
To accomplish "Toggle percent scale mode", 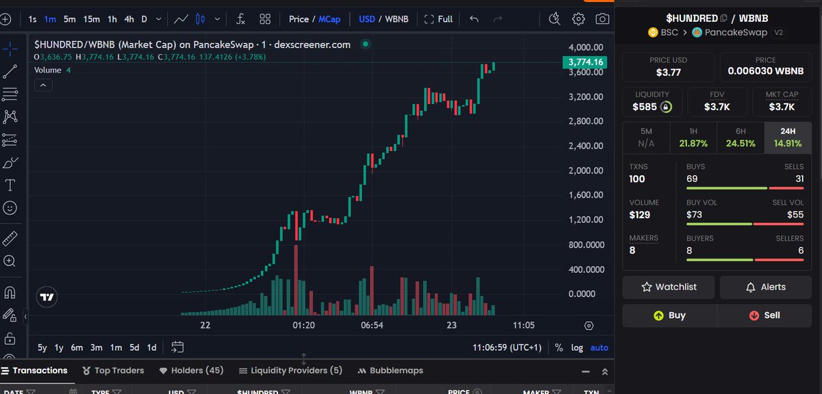I will pyautogui.click(x=559, y=347).
